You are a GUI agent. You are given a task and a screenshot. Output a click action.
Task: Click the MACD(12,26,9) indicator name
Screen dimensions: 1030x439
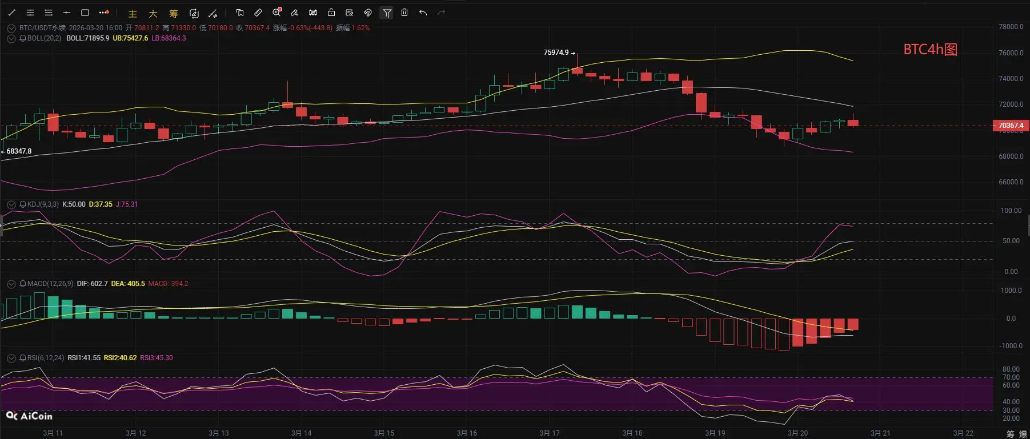pos(50,284)
